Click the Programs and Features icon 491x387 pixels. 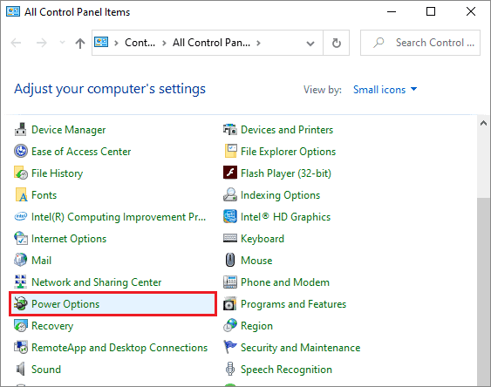(x=230, y=304)
